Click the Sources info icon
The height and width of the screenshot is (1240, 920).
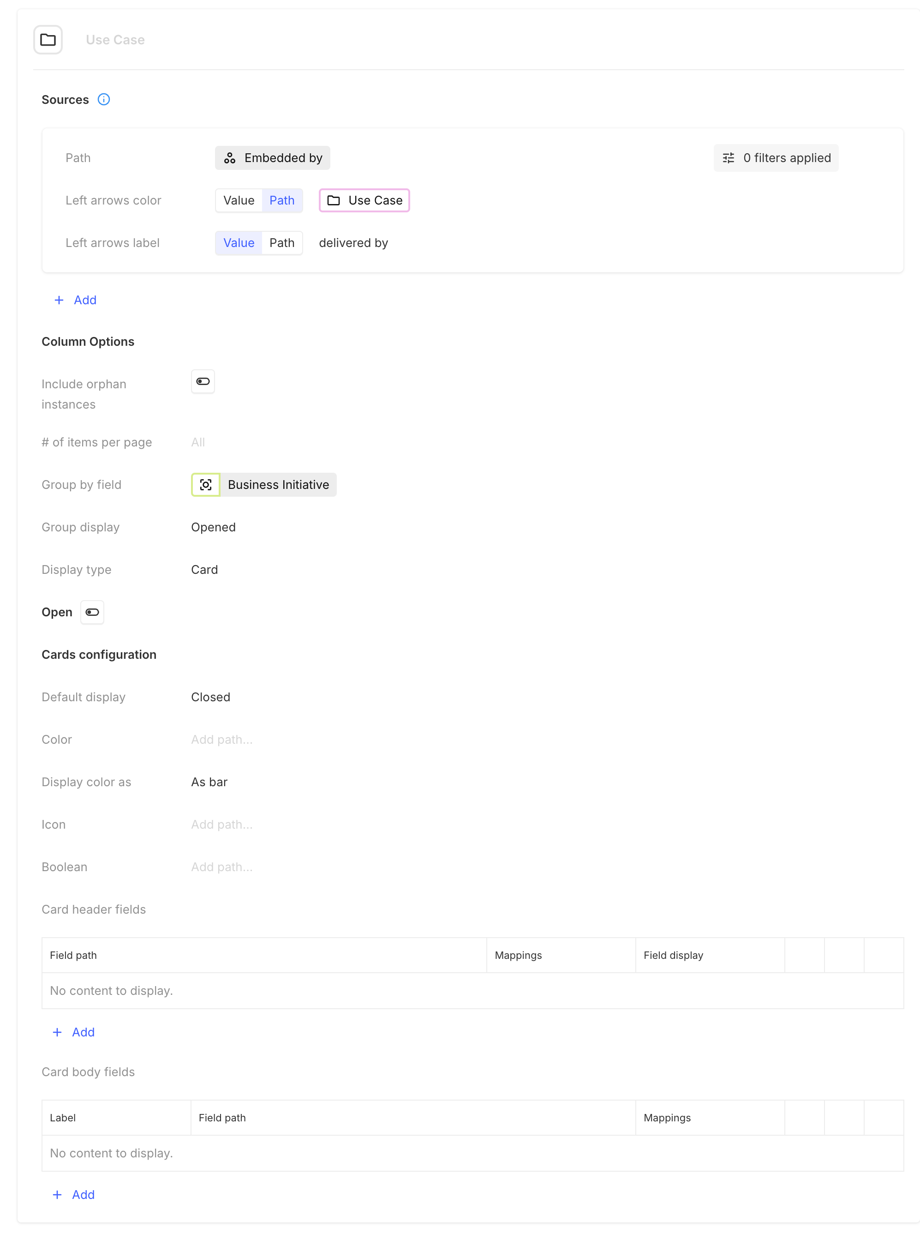104,99
